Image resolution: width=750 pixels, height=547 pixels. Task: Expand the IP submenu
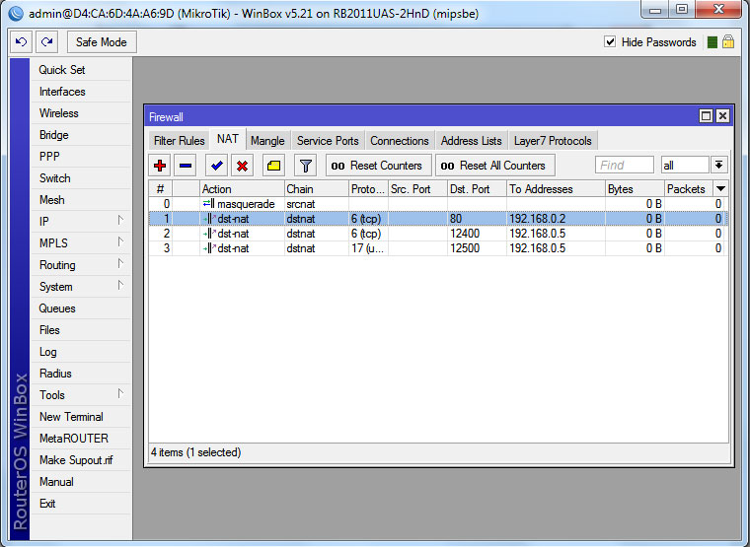(x=77, y=222)
